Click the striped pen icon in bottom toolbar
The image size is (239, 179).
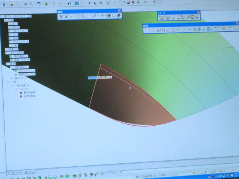(91, 175)
